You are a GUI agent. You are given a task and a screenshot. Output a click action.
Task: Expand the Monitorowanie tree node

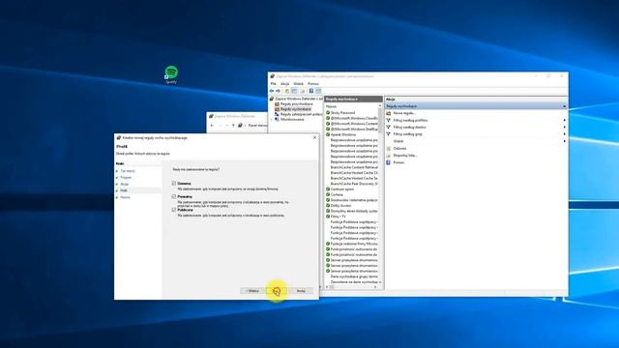272,119
